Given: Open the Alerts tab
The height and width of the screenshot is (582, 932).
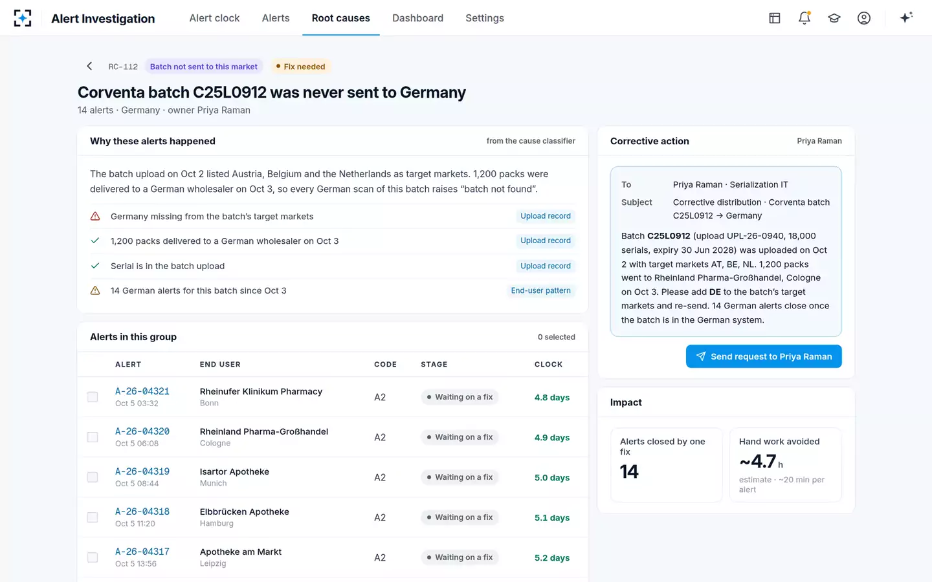Looking at the screenshot, I should [276, 18].
